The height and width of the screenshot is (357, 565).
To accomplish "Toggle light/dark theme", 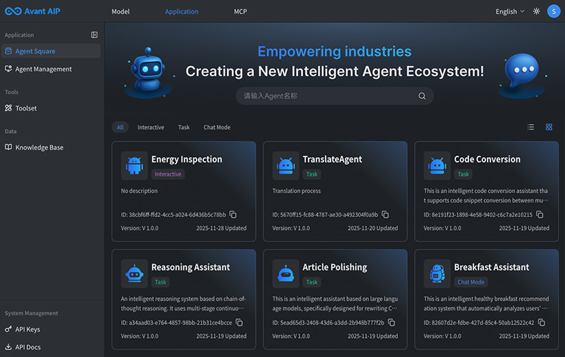I will [536, 11].
